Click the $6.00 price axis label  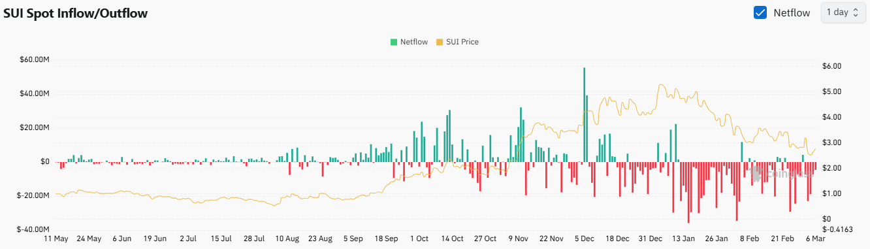[x=831, y=66]
